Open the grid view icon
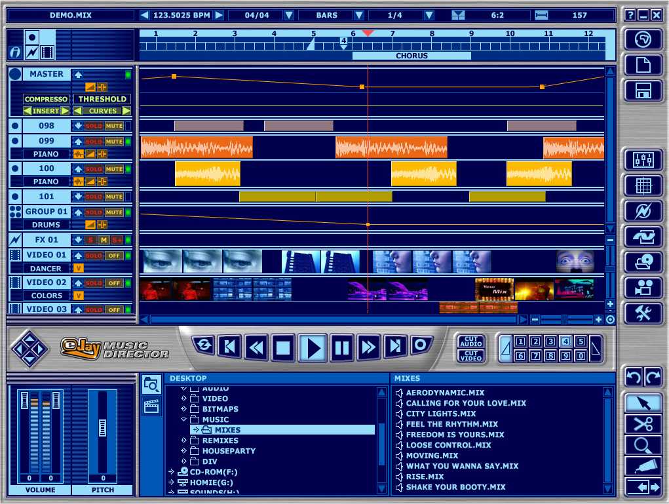 643,185
